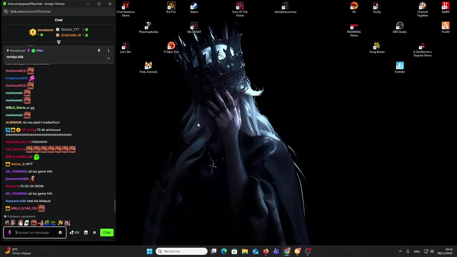Select the VALORANT desktop icon
457x257 pixels.
[194, 28]
